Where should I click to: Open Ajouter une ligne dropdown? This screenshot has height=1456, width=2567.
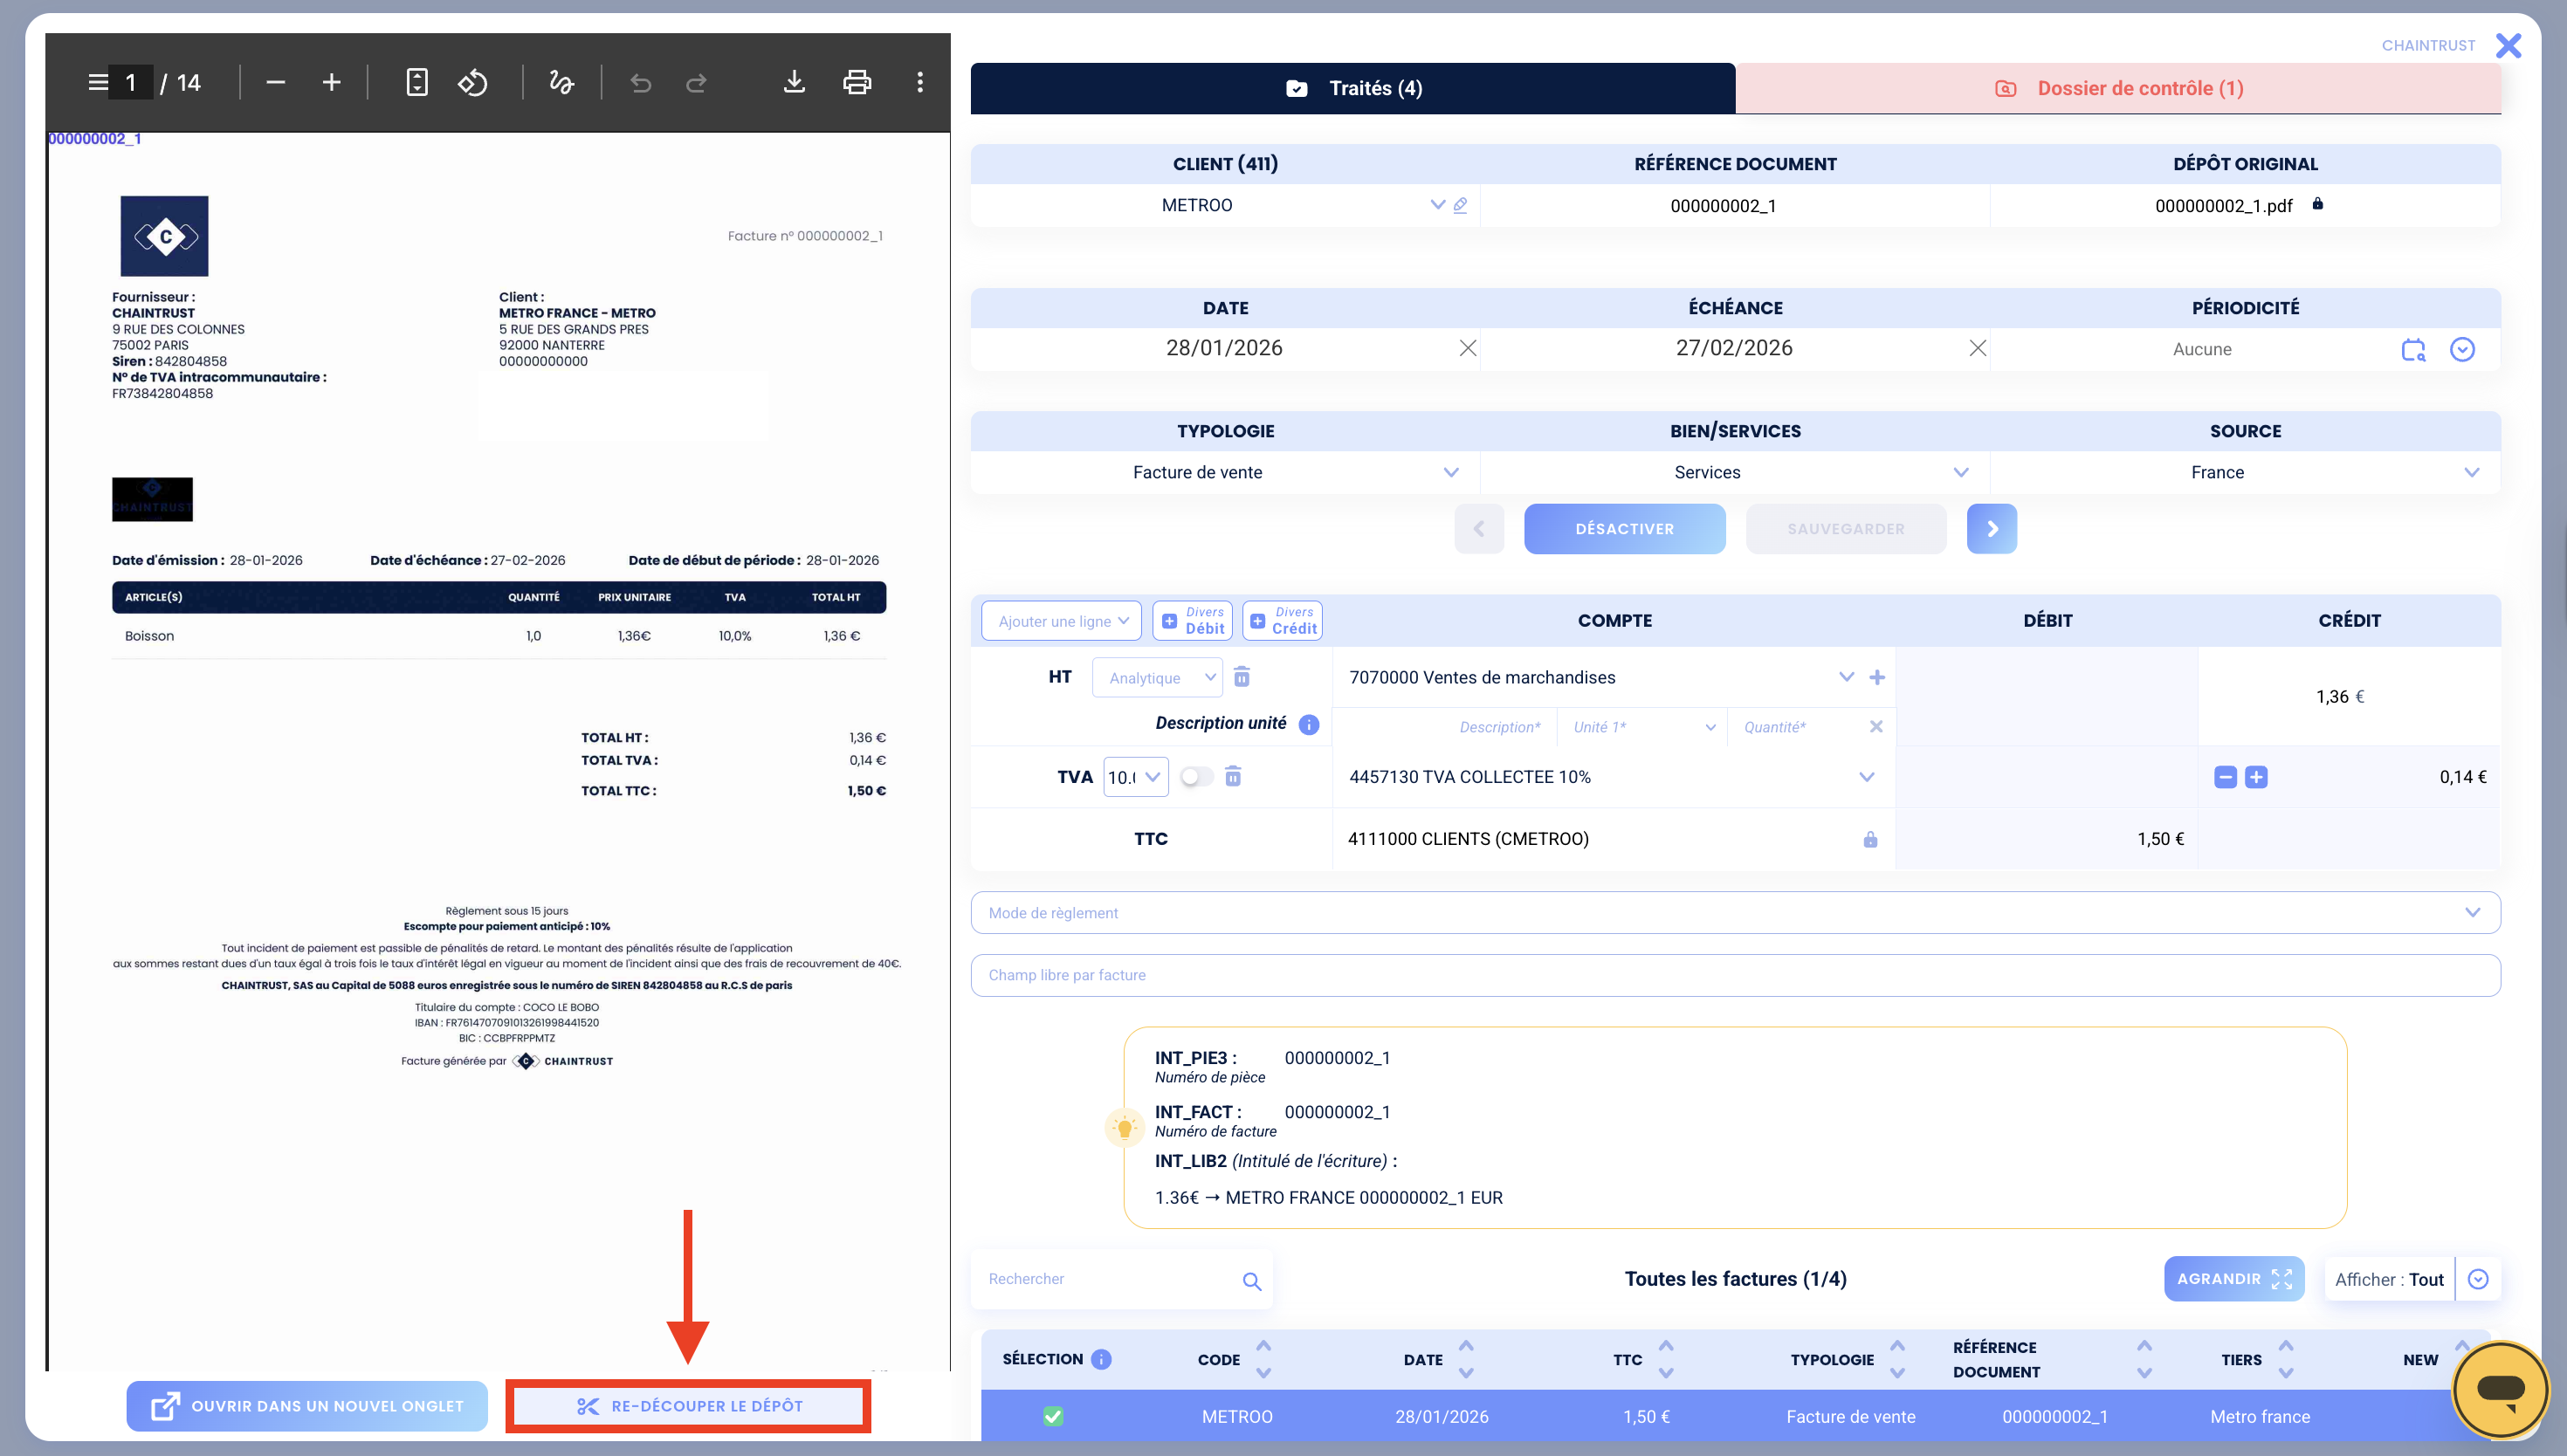(1061, 621)
